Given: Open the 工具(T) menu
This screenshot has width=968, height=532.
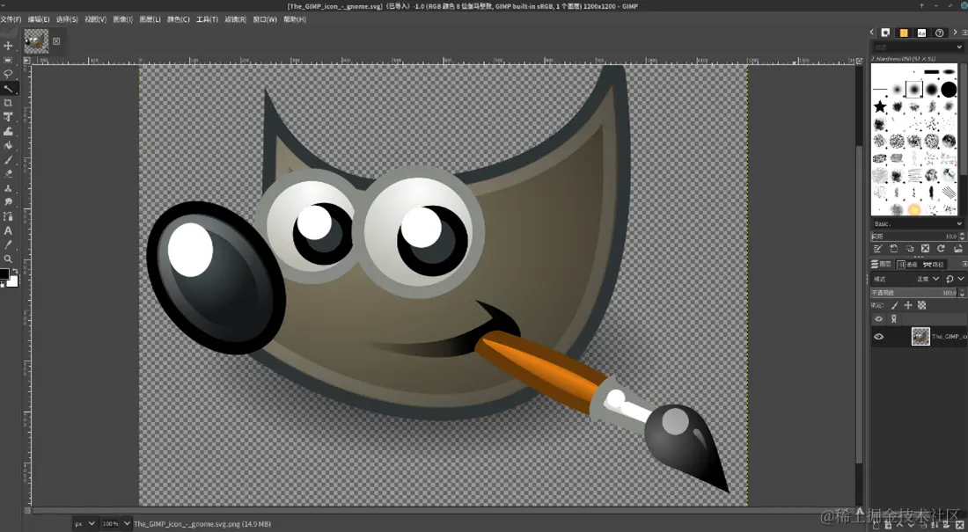Looking at the screenshot, I should [x=207, y=19].
